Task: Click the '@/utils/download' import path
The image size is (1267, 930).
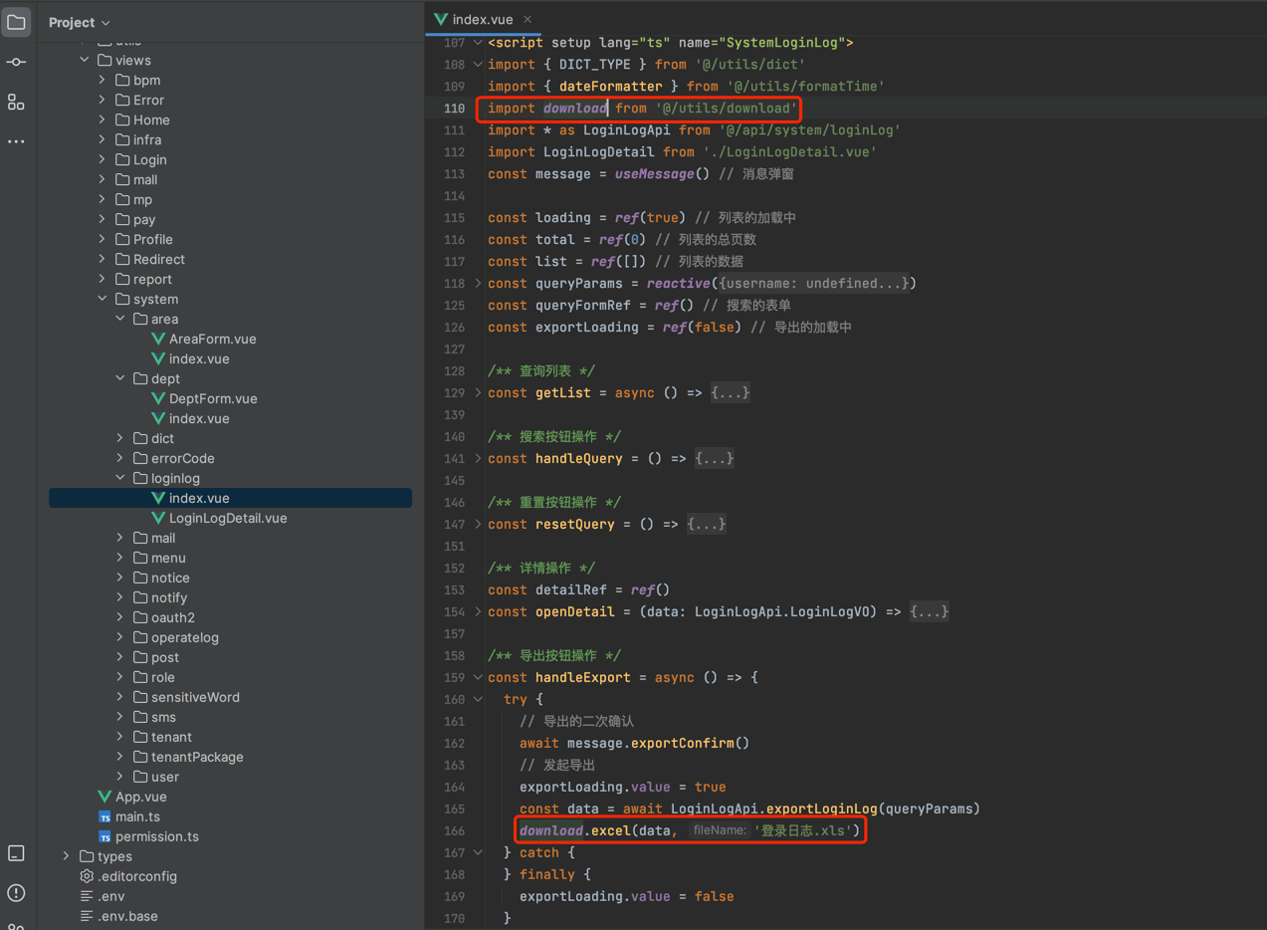Action: point(725,109)
